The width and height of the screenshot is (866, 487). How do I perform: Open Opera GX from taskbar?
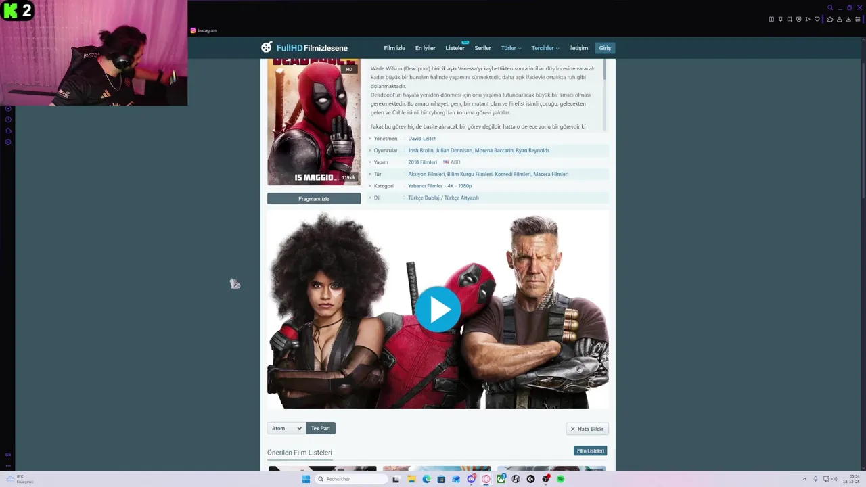[486, 479]
